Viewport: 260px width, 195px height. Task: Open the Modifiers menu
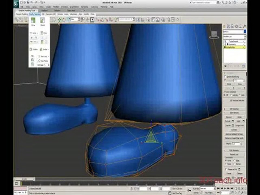pos(56,7)
